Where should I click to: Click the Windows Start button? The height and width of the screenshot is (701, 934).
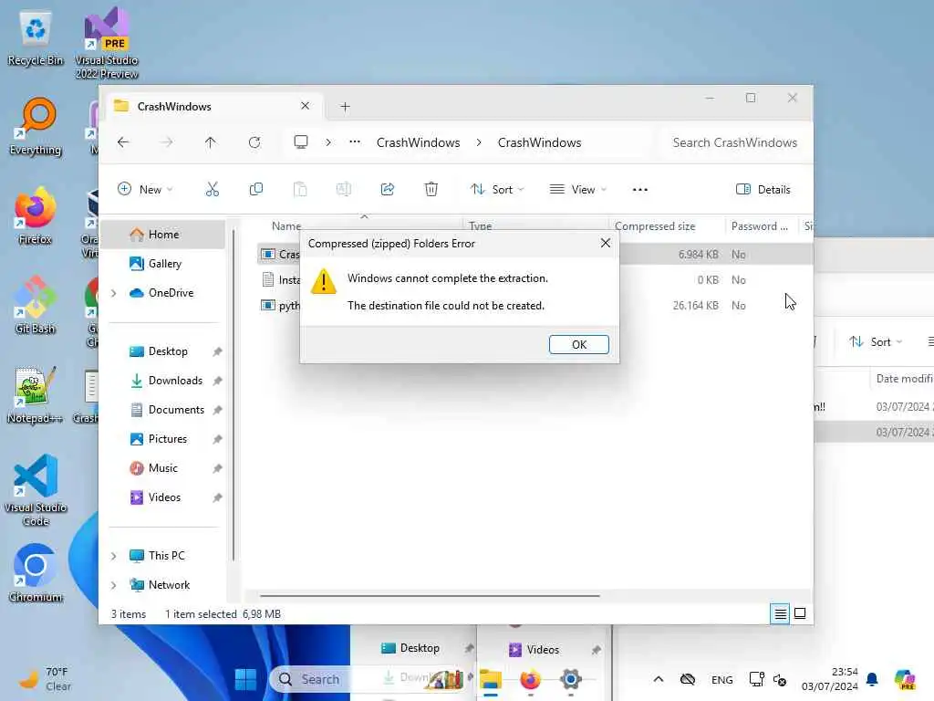point(244,679)
